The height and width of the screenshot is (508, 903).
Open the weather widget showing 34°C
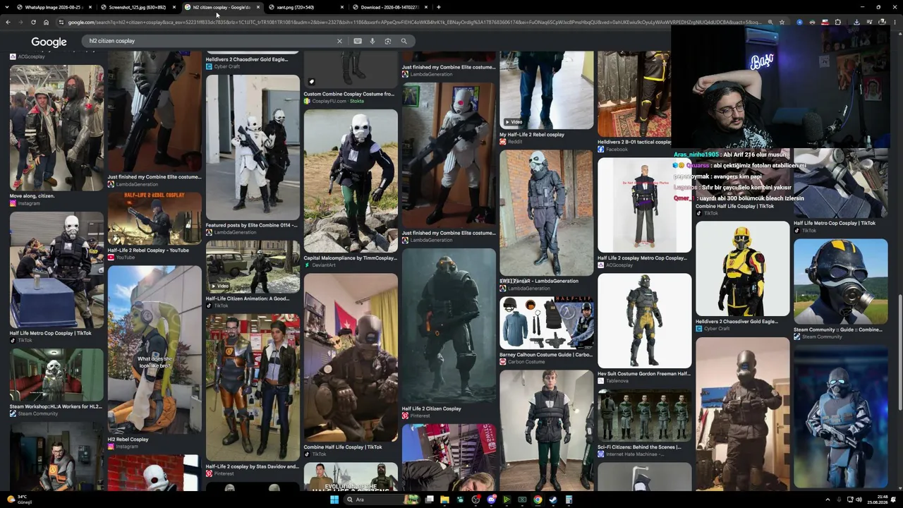pyautogui.click(x=19, y=500)
